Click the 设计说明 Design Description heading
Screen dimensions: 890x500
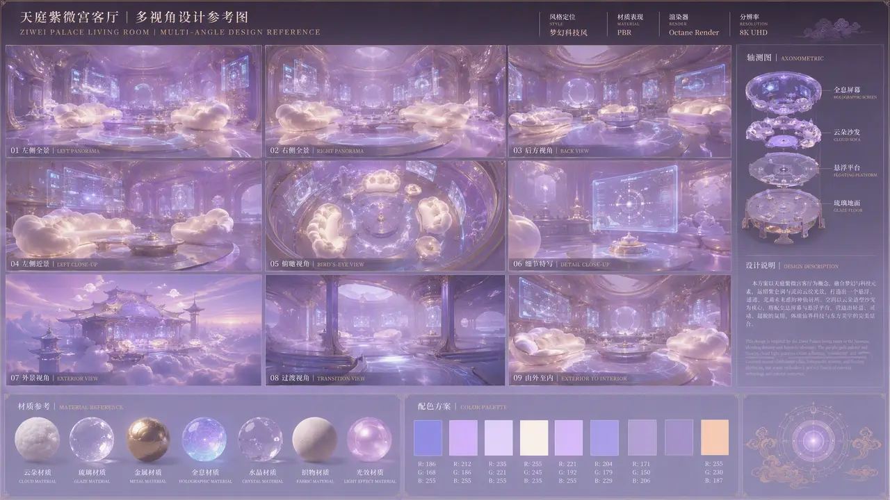coord(793,266)
